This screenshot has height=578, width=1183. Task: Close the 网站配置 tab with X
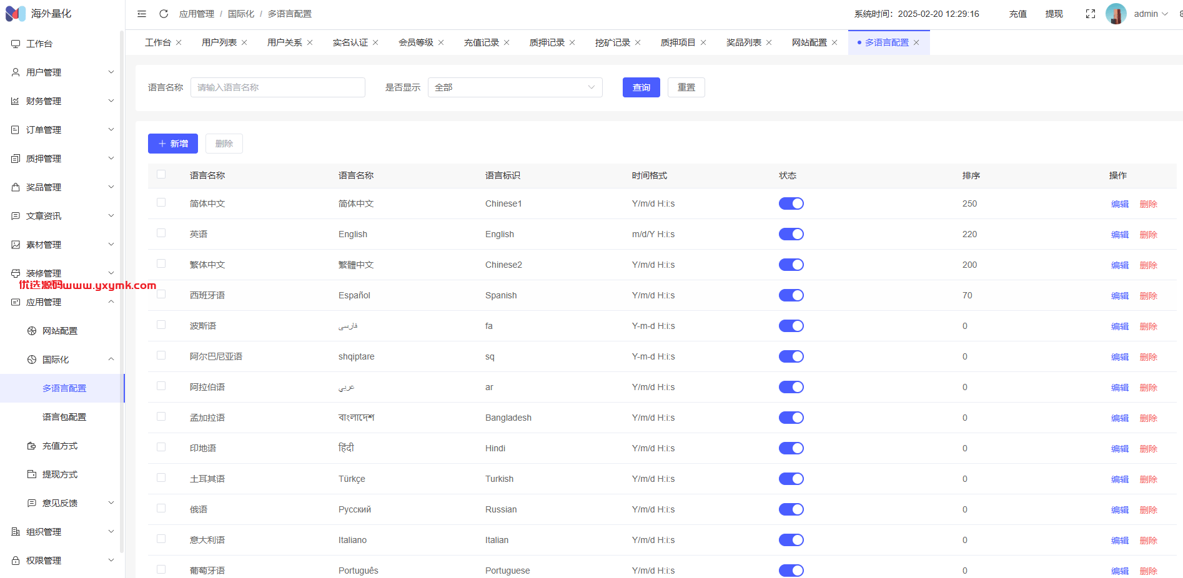pyautogui.click(x=834, y=42)
